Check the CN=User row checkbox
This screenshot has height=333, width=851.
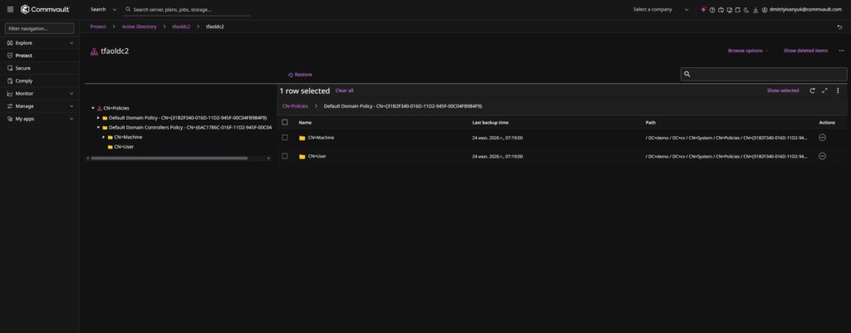click(285, 156)
